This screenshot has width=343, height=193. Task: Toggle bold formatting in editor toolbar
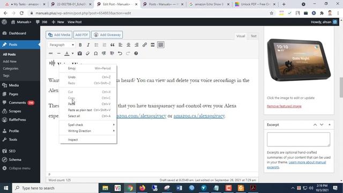[x=80, y=45]
